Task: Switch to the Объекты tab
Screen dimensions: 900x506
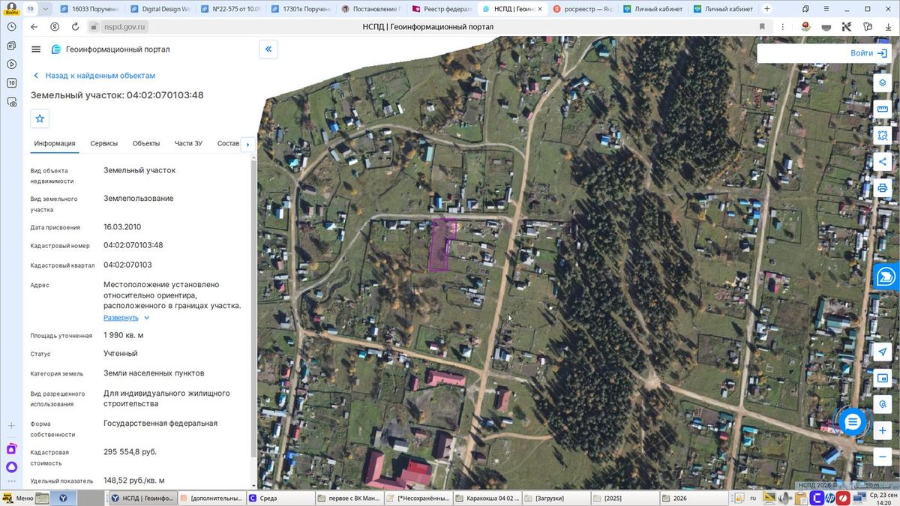Action: click(x=146, y=143)
